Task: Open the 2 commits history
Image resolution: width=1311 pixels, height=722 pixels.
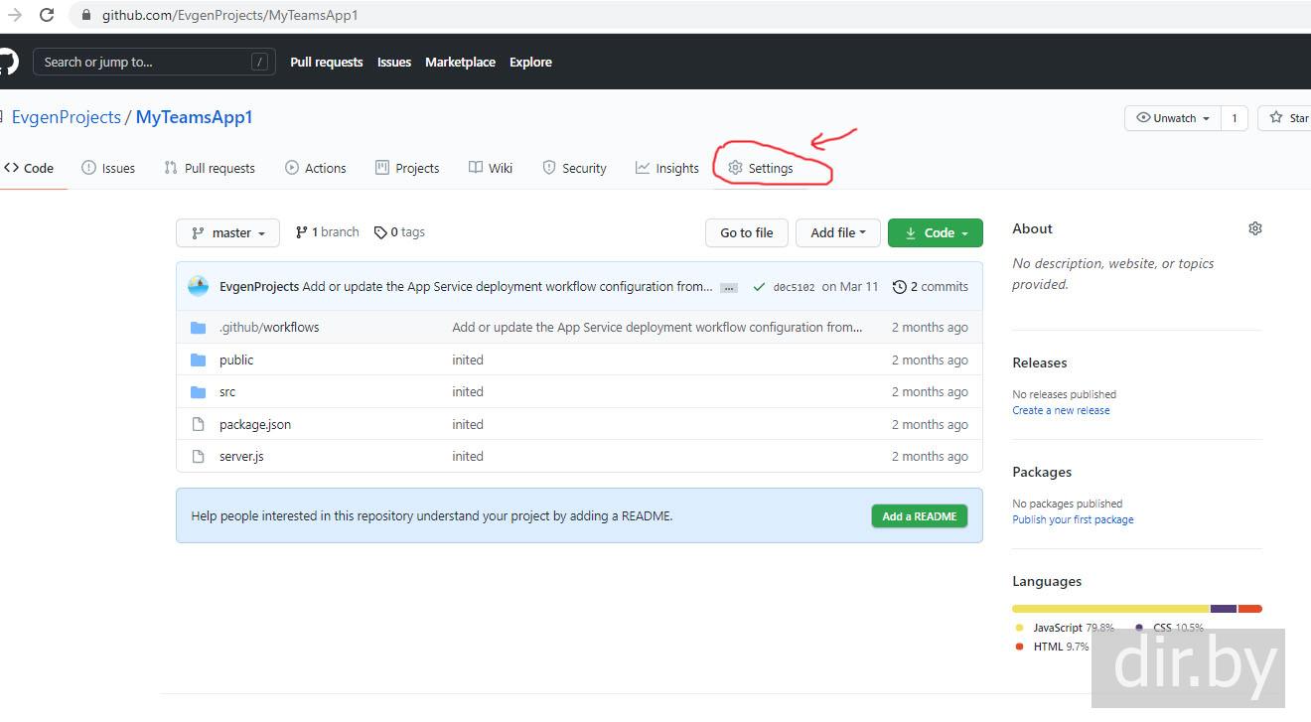Action: point(930,287)
